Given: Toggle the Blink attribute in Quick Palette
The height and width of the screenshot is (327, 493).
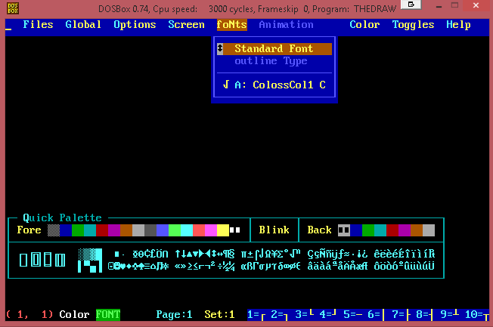Looking at the screenshot, I should click(x=274, y=230).
